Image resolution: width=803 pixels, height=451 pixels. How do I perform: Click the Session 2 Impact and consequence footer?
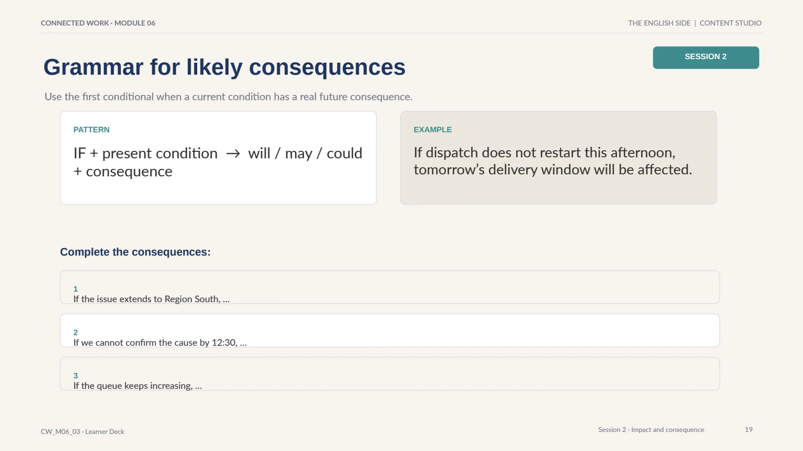(x=651, y=429)
